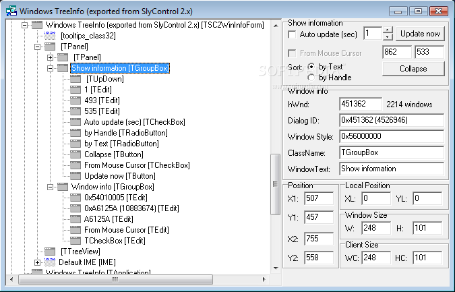Image resolution: width=455 pixels, height=292 pixels.
Task: Click the Collapse button
Action: click(x=413, y=69)
